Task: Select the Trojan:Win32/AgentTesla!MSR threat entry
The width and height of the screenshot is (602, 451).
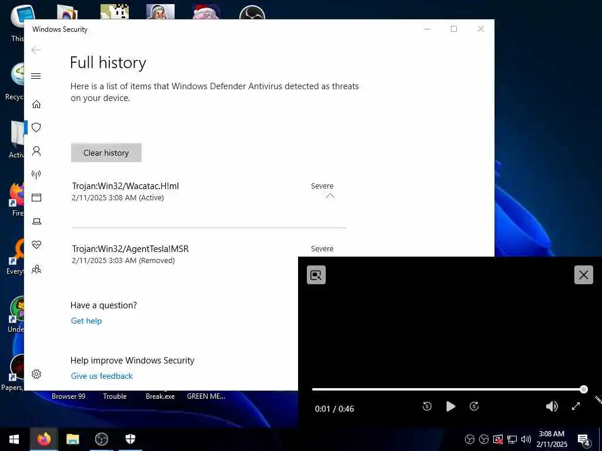Action: click(x=130, y=249)
